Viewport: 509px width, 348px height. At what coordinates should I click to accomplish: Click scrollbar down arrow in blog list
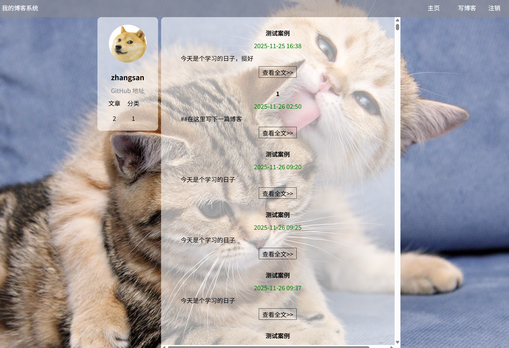(397, 342)
